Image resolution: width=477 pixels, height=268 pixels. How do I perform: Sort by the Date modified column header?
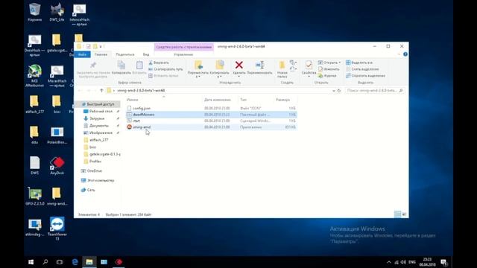(x=221, y=100)
